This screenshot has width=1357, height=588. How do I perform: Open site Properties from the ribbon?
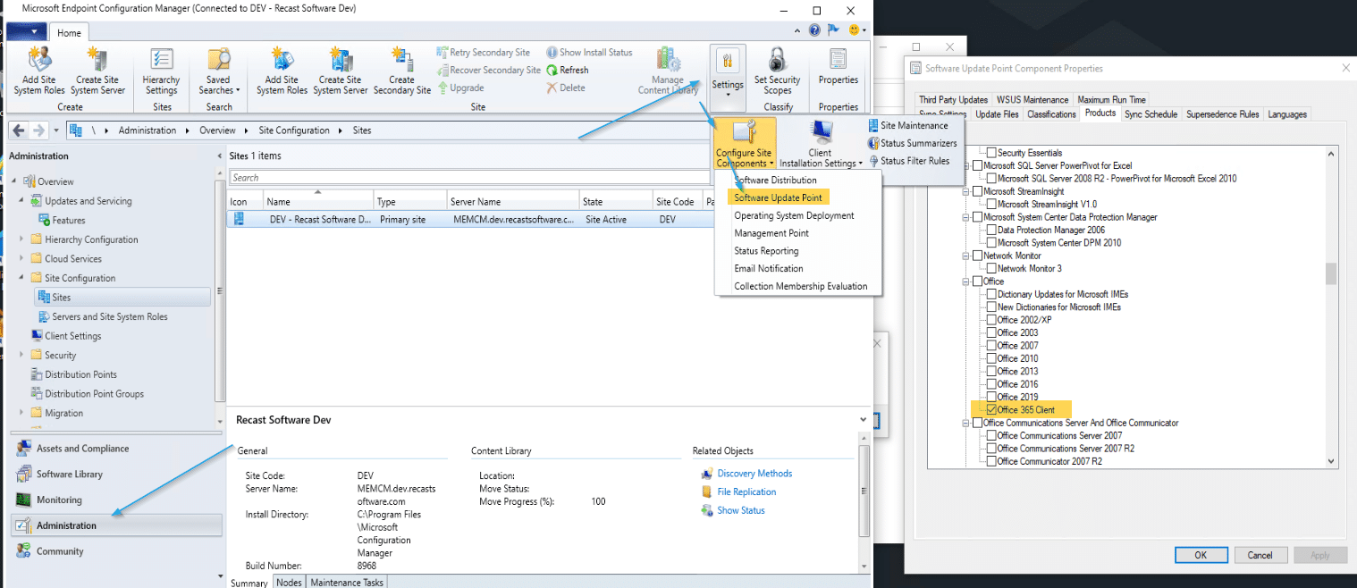coord(838,67)
